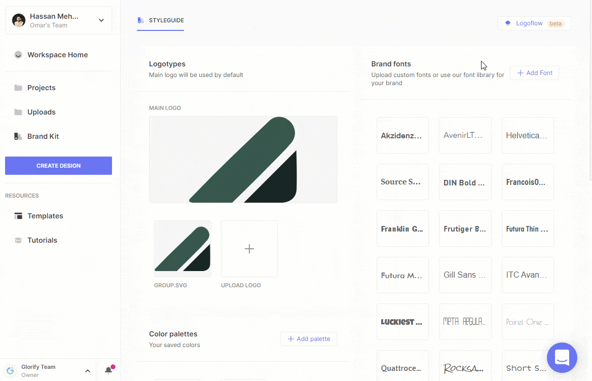Click the "Logotypes" heading
The width and height of the screenshot is (592, 381).
click(167, 64)
